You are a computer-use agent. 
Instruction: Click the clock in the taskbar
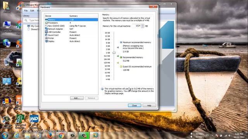click(239, 136)
